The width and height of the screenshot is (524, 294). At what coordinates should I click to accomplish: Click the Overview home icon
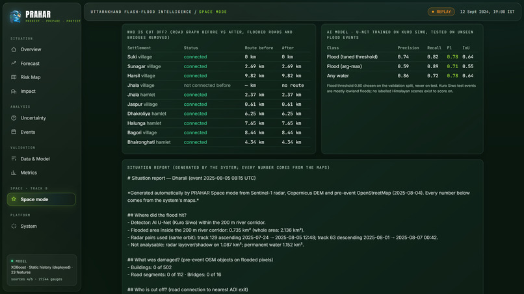coord(14,49)
